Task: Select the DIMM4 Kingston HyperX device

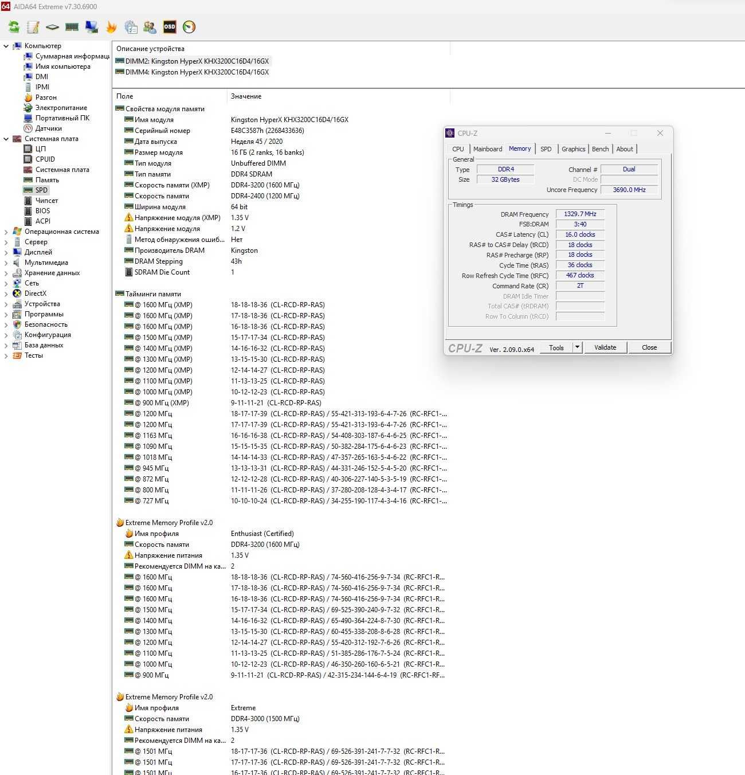Action: pos(192,72)
